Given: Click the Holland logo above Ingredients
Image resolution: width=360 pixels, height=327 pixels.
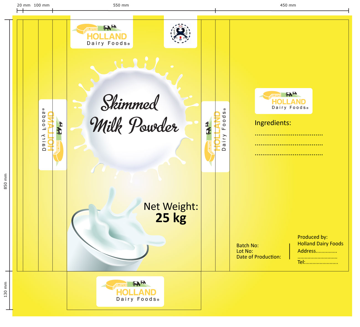Looking at the screenshot, I should (284, 101).
